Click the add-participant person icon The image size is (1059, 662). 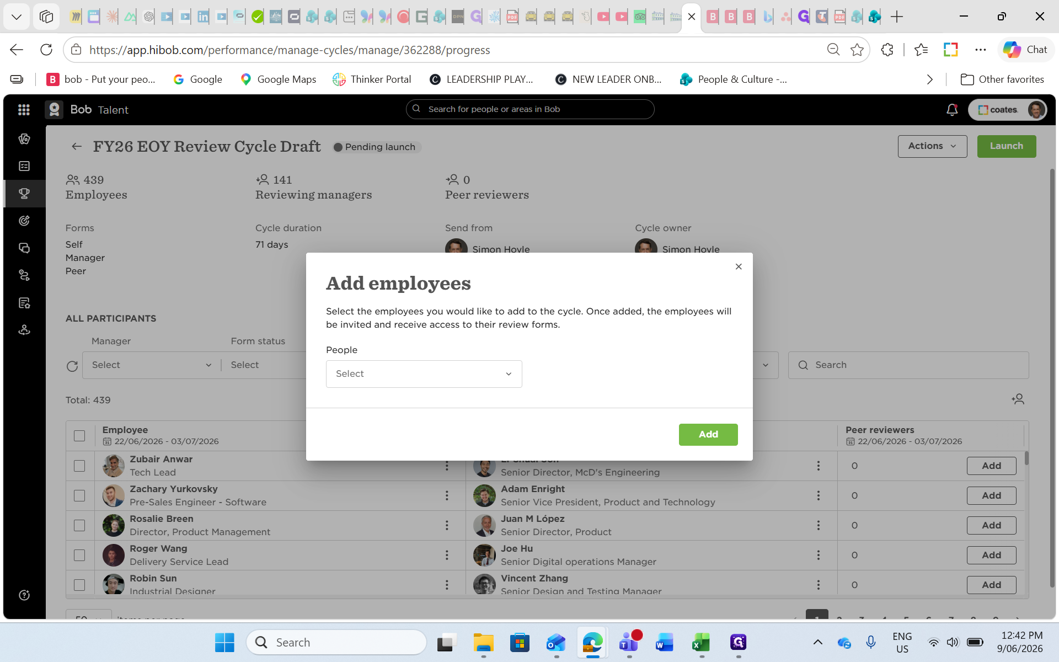[x=1018, y=399]
